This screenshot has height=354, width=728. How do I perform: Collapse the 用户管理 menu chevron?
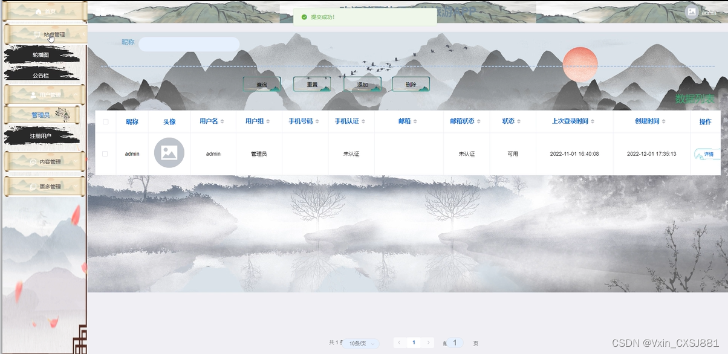[77, 95]
